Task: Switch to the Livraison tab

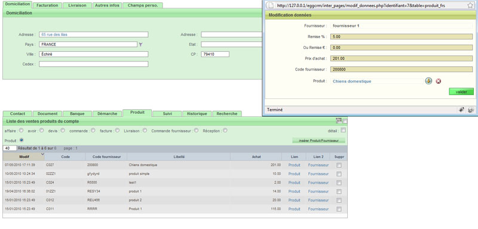Action: pyautogui.click(x=77, y=5)
